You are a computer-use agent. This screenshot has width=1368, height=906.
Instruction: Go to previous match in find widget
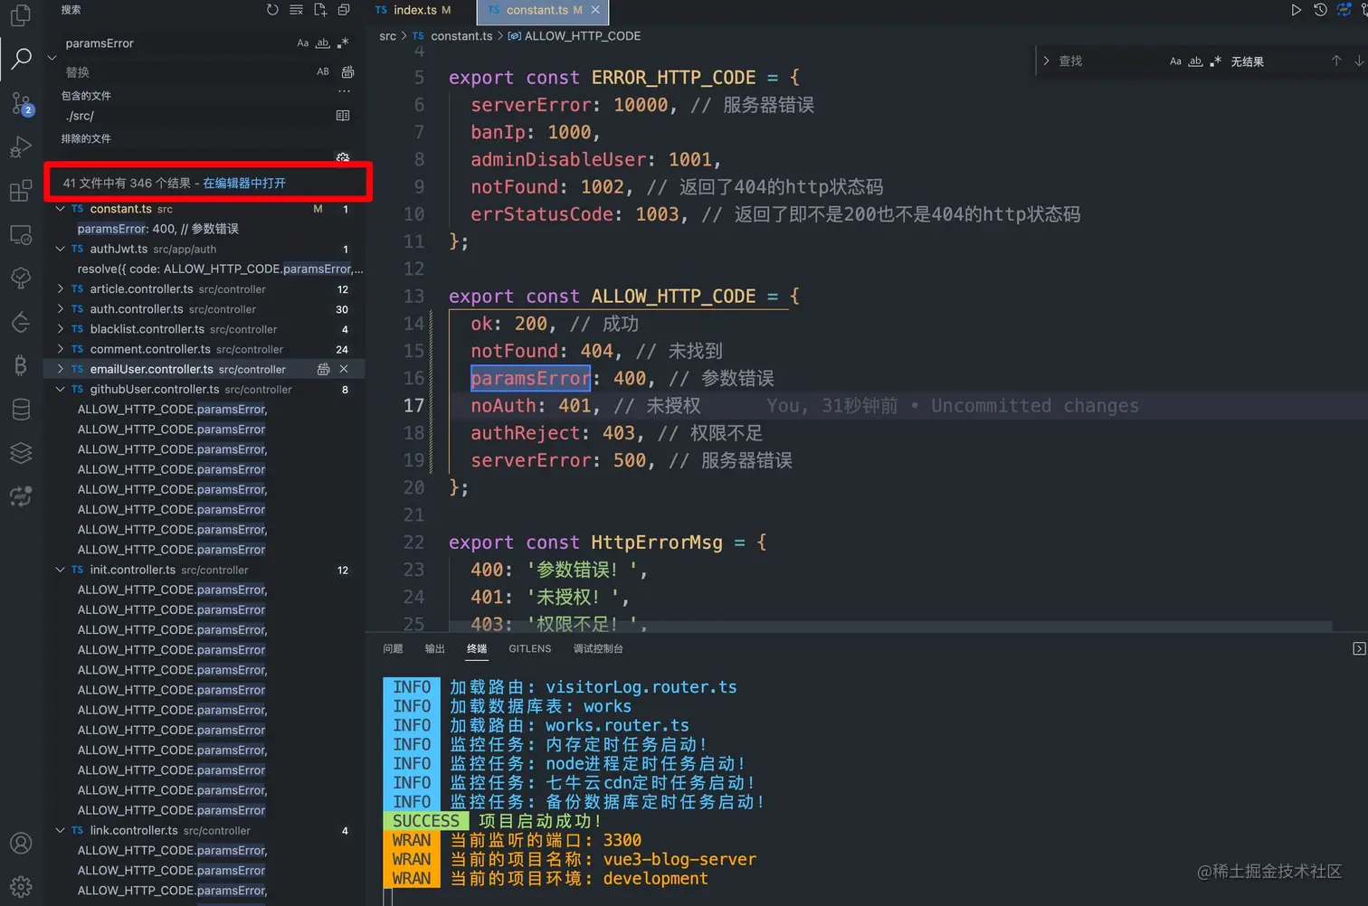(1336, 61)
